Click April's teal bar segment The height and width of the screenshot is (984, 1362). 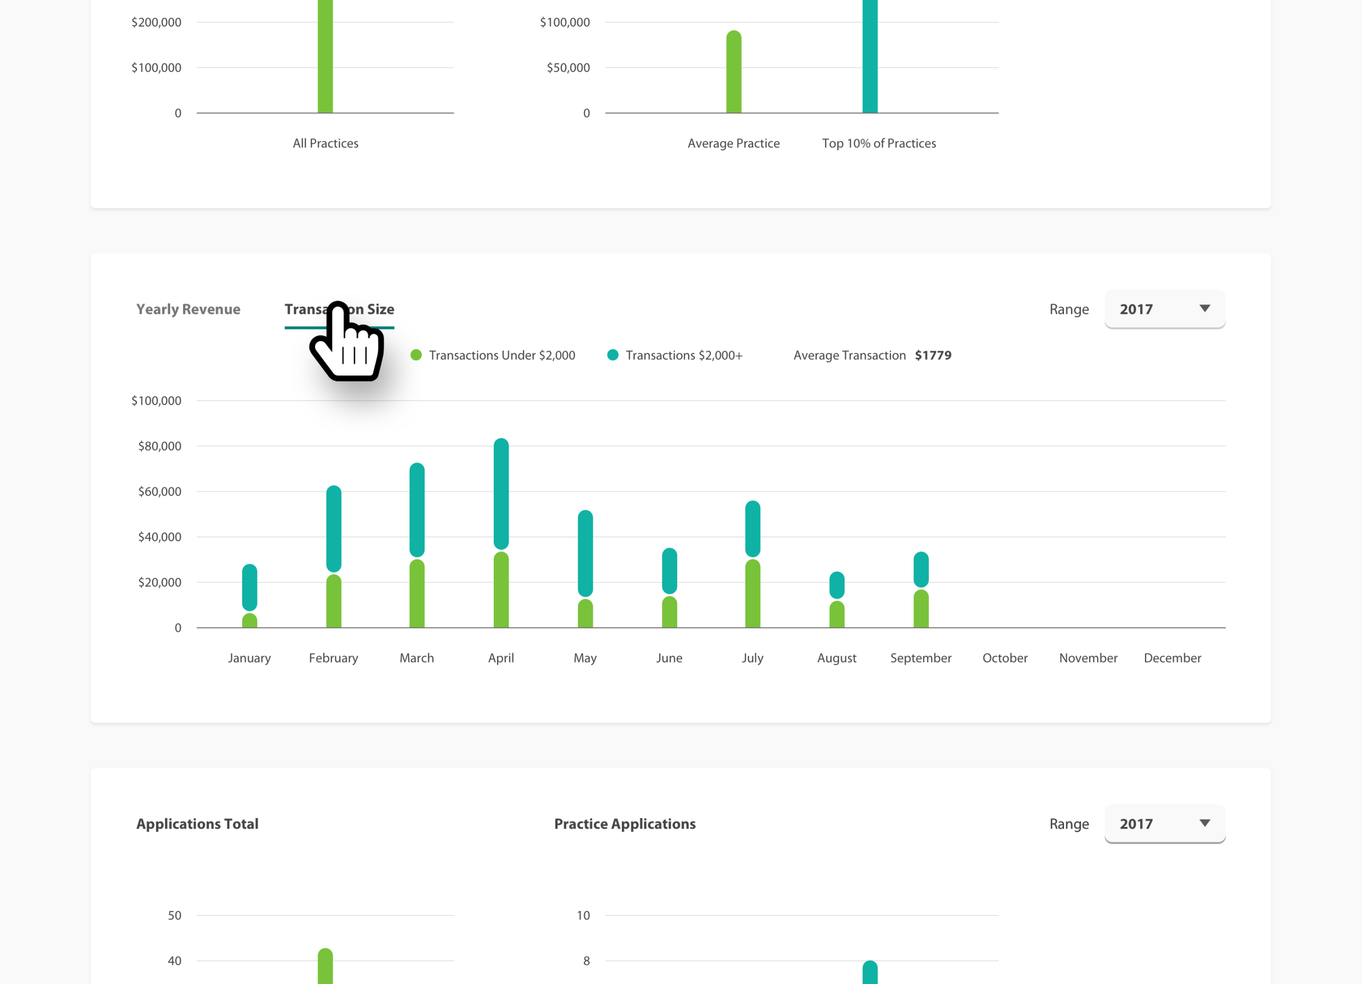click(501, 494)
